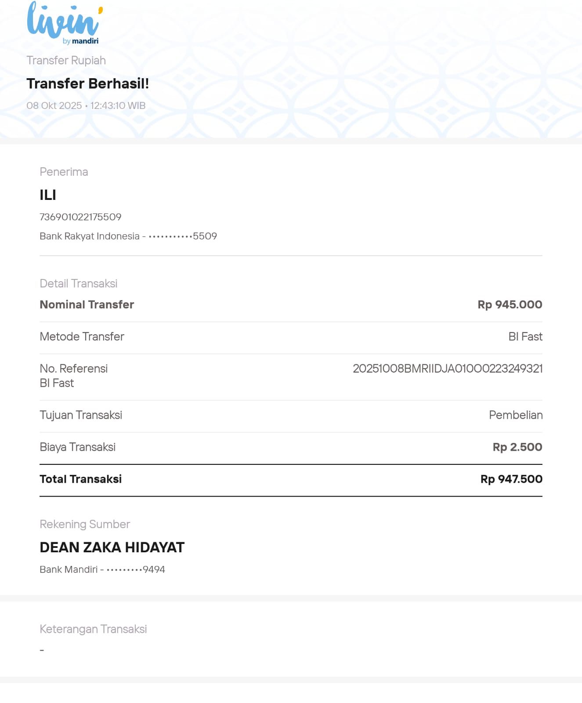Select the recipient name ILI
The height and width of the screenshot is (703, 582).
(x=48, y=195)
